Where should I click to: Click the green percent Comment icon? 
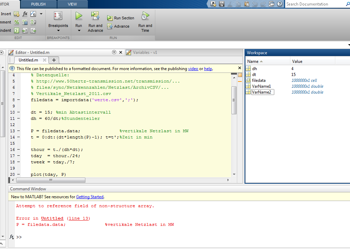pos(17,22)
